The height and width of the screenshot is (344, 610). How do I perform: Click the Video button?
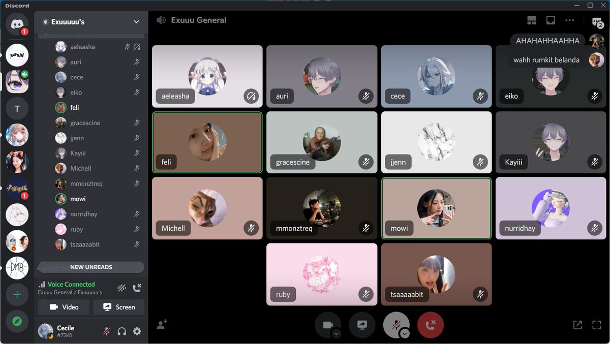[64, 307]
